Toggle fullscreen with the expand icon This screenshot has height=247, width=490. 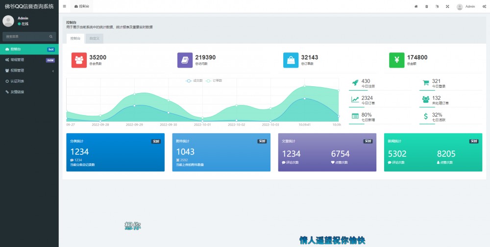point(447,6)
